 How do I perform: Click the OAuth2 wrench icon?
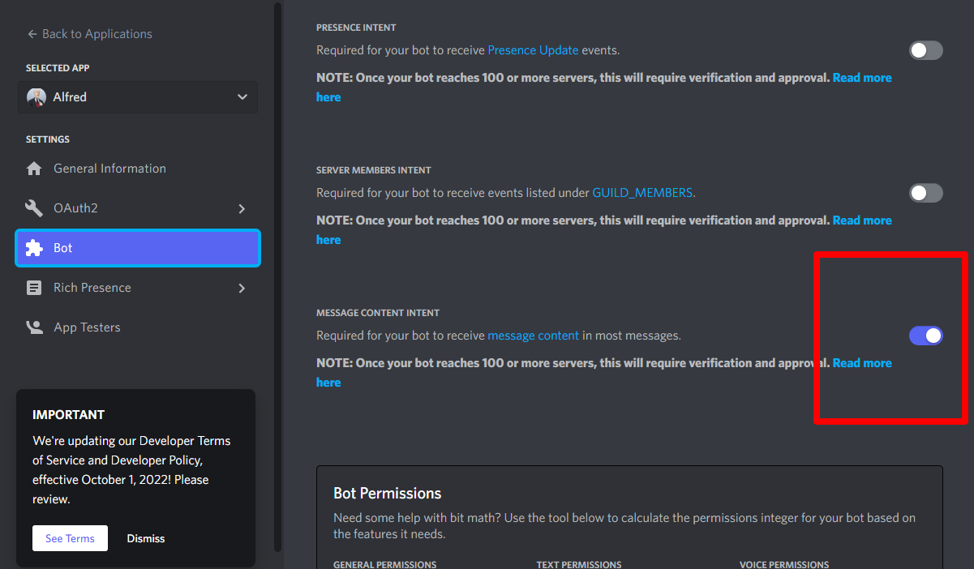pyautogui.click(x=34, y=208)
